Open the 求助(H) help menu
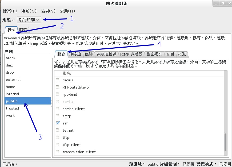This screenshot has height=167, width=232. coord(67,11)
